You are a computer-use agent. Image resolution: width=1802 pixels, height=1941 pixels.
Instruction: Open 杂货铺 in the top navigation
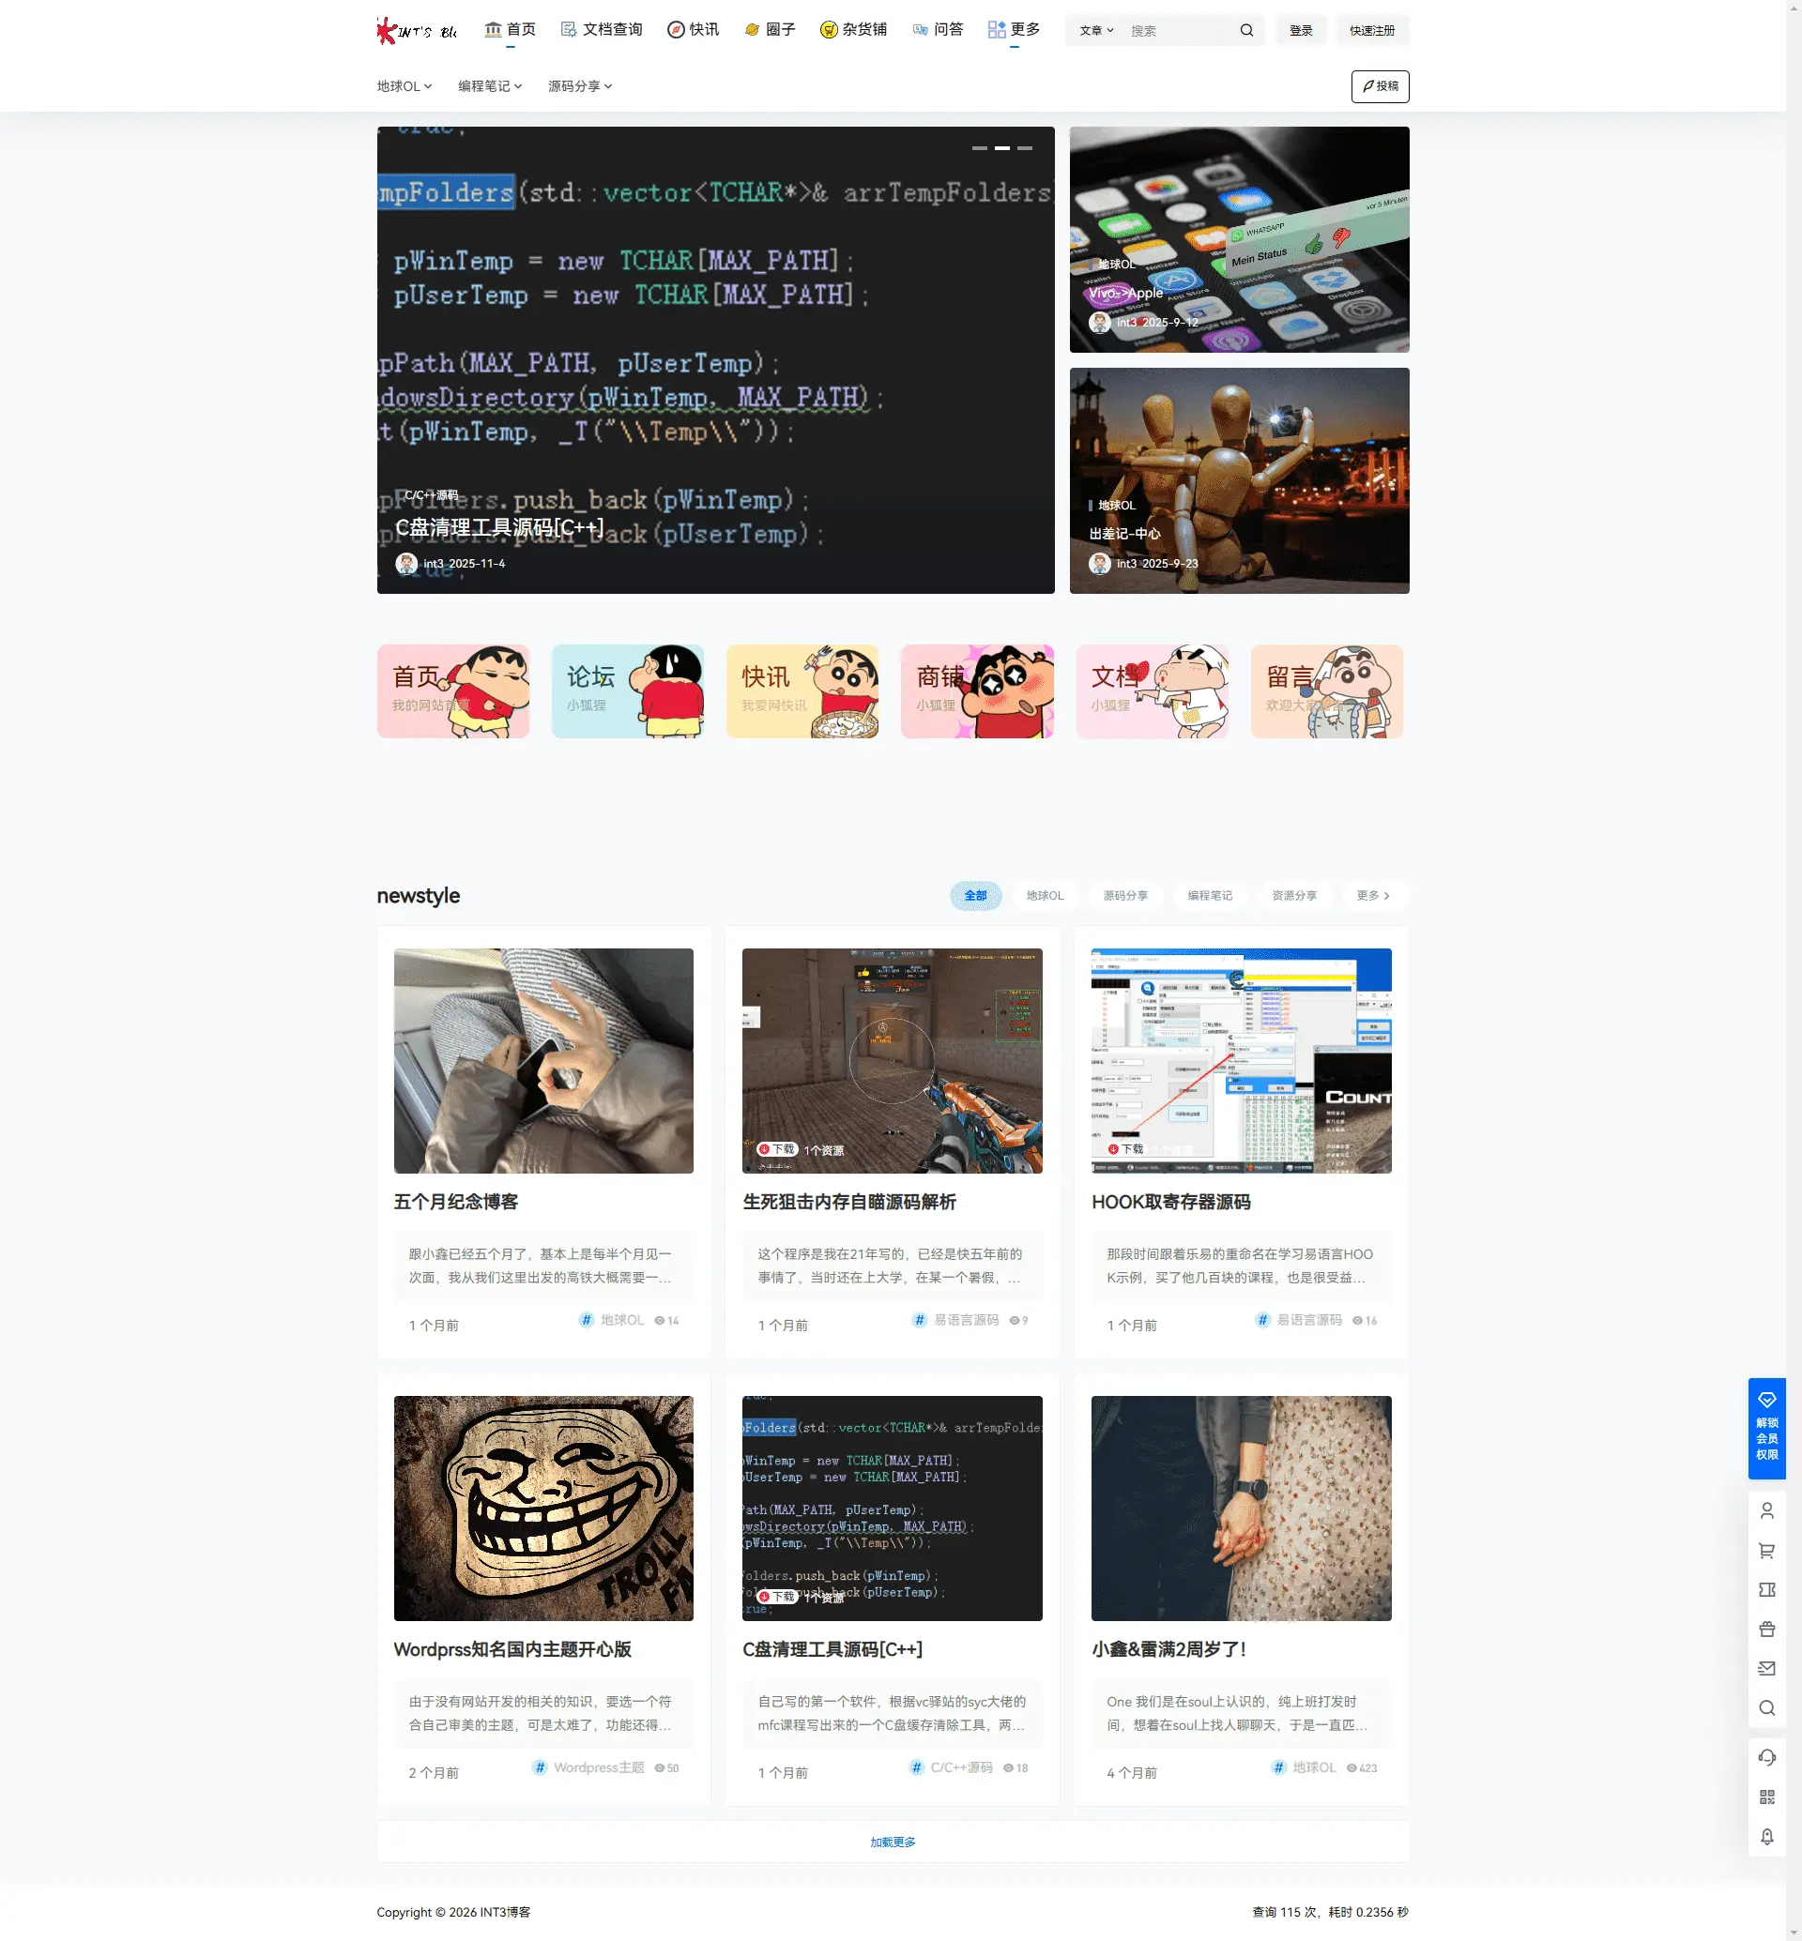pyautogui.click(x=853, y=29)
